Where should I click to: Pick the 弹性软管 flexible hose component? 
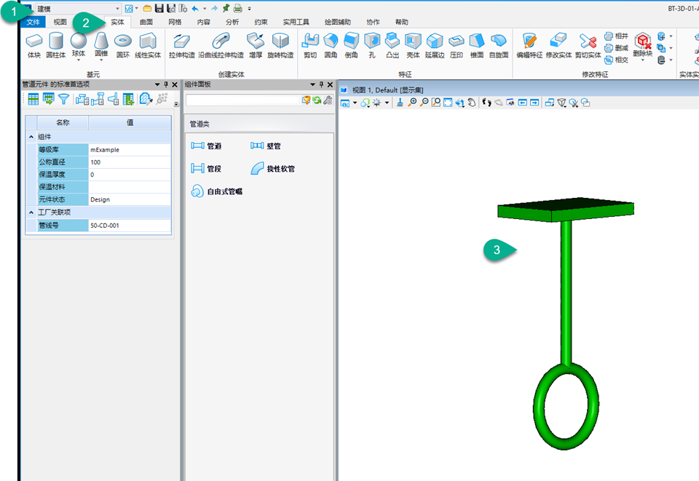(x=273, y=169)
